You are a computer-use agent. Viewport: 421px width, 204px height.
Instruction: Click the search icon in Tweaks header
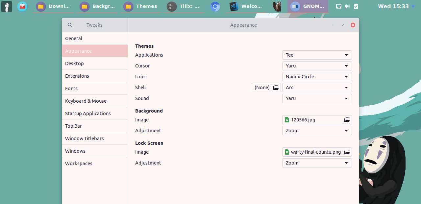tap(70, 25)
